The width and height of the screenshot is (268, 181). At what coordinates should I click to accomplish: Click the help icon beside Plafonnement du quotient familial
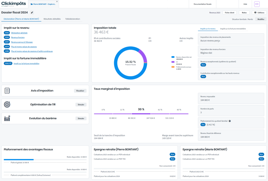coord(230,121)
